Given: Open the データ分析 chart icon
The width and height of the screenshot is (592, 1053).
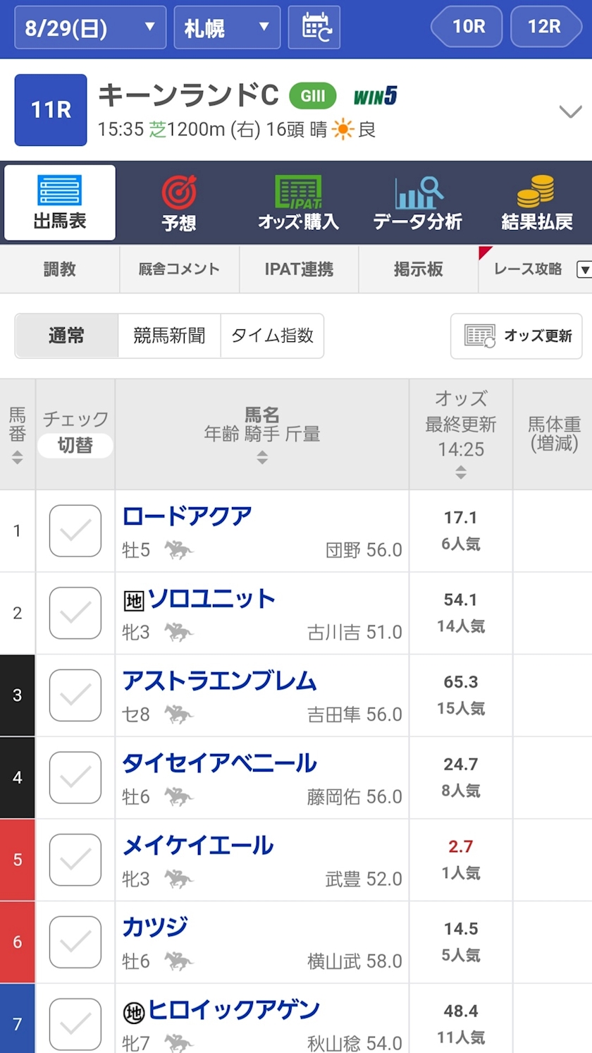Looking at the screenshot, I should click(x=418, y=193).
